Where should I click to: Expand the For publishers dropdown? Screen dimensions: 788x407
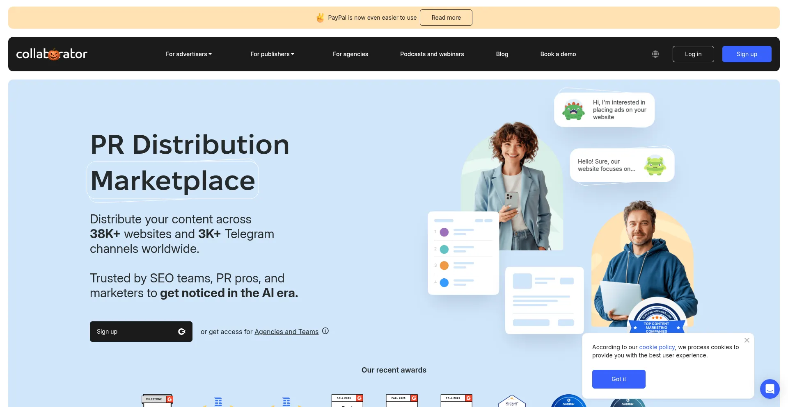272,54
